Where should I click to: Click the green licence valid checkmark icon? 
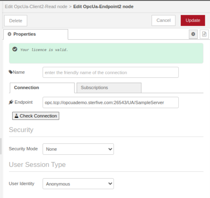point(15,49)
